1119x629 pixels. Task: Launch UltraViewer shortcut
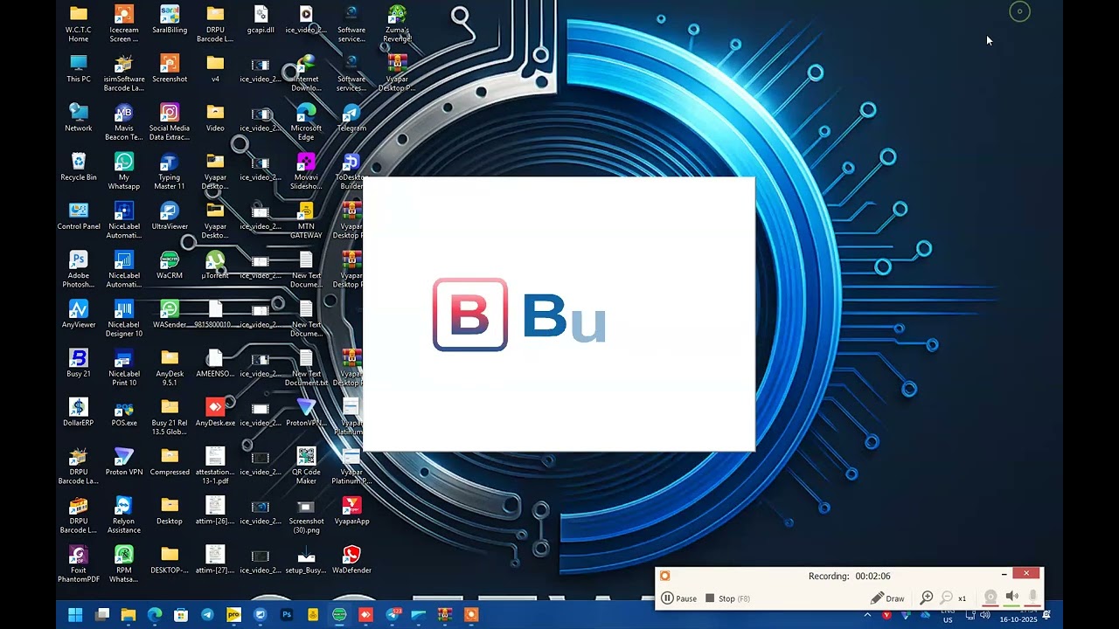click(170, 216)
